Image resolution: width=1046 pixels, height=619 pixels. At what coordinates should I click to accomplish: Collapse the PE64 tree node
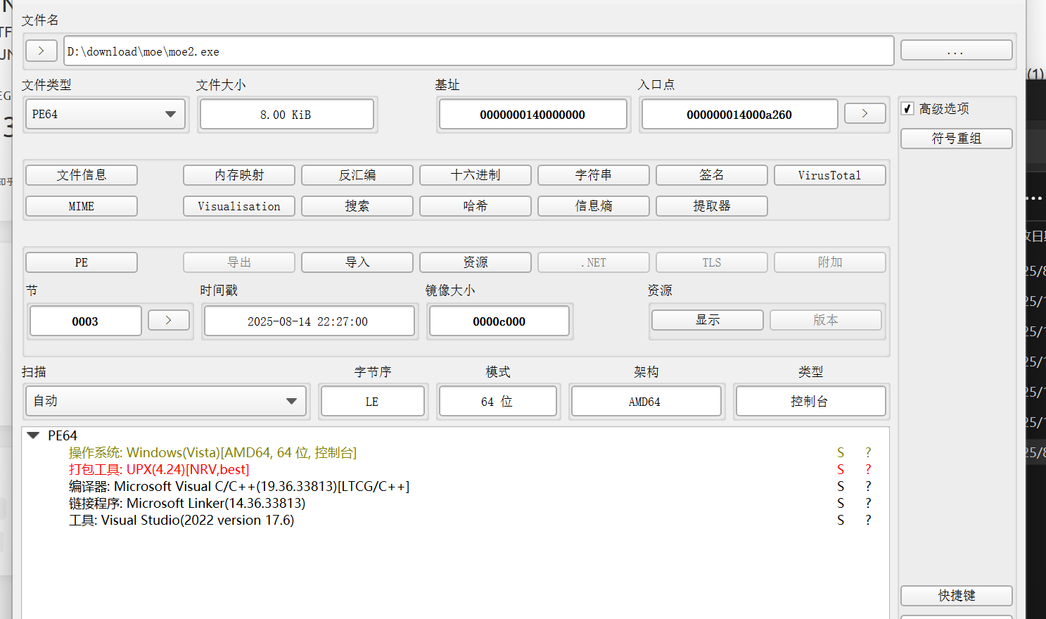pos(32,435)
